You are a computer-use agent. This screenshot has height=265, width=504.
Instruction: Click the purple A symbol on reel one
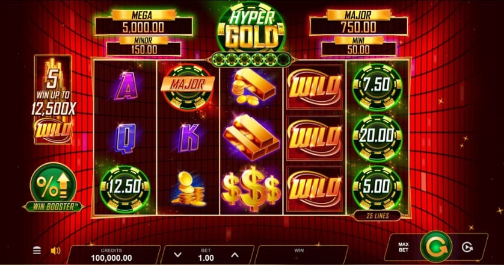126,86
